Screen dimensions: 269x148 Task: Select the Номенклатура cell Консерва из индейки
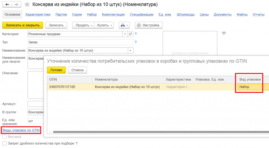(x=128, y=87)
